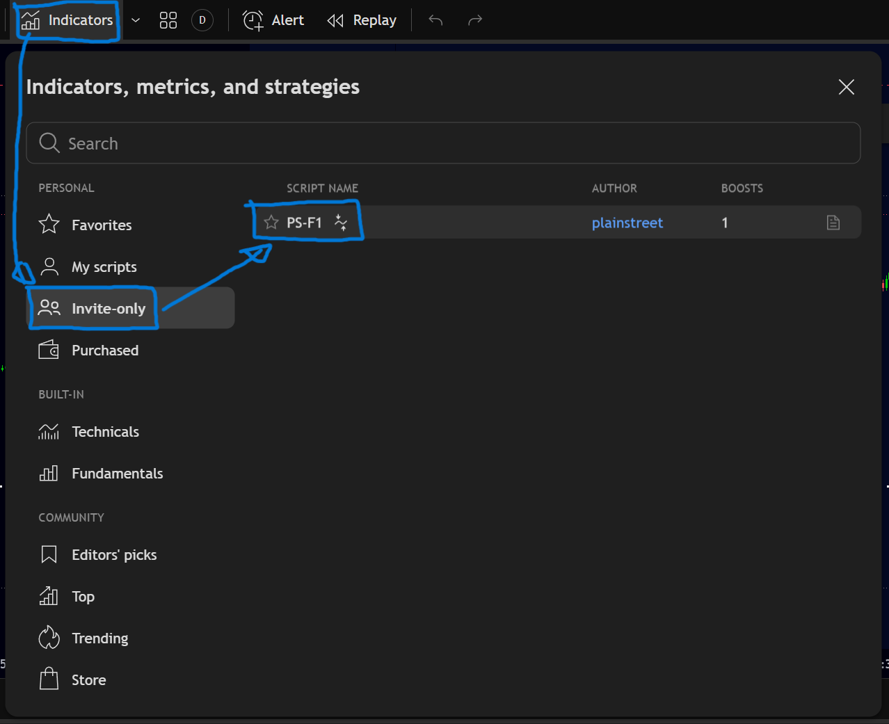Open the scripts Store
This screenshot has height=724, width=889.
[x=130, y=679]
